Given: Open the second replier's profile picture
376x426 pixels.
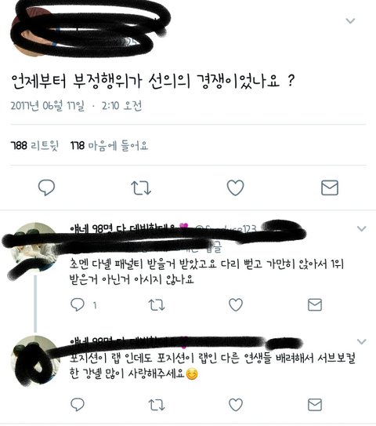Looking at the screenshot, I should [35, 360].
